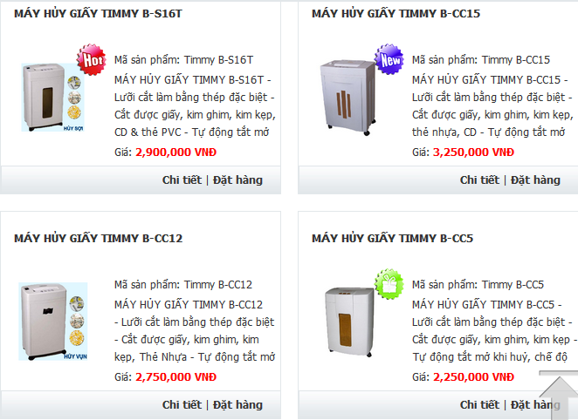
Task: View Chi tiết for Timmy B-CC15
Action: pyautogui.click(x=479, y=180)
